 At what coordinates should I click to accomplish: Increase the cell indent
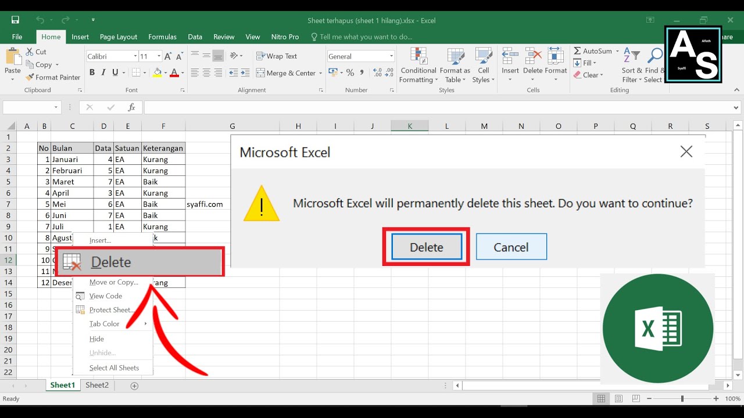click(245, 73)
